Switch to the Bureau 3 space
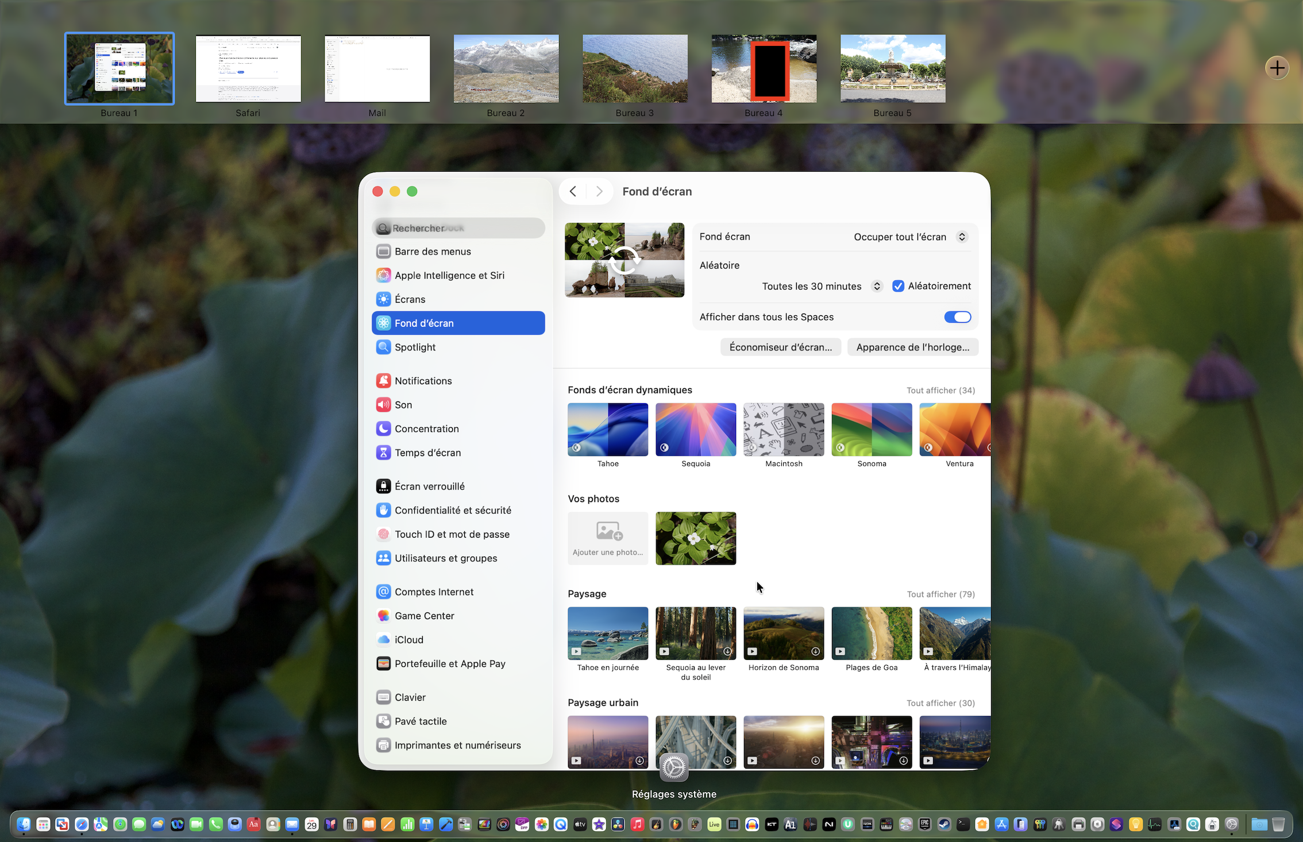1303x842 pixels. [x=635, y=69]
